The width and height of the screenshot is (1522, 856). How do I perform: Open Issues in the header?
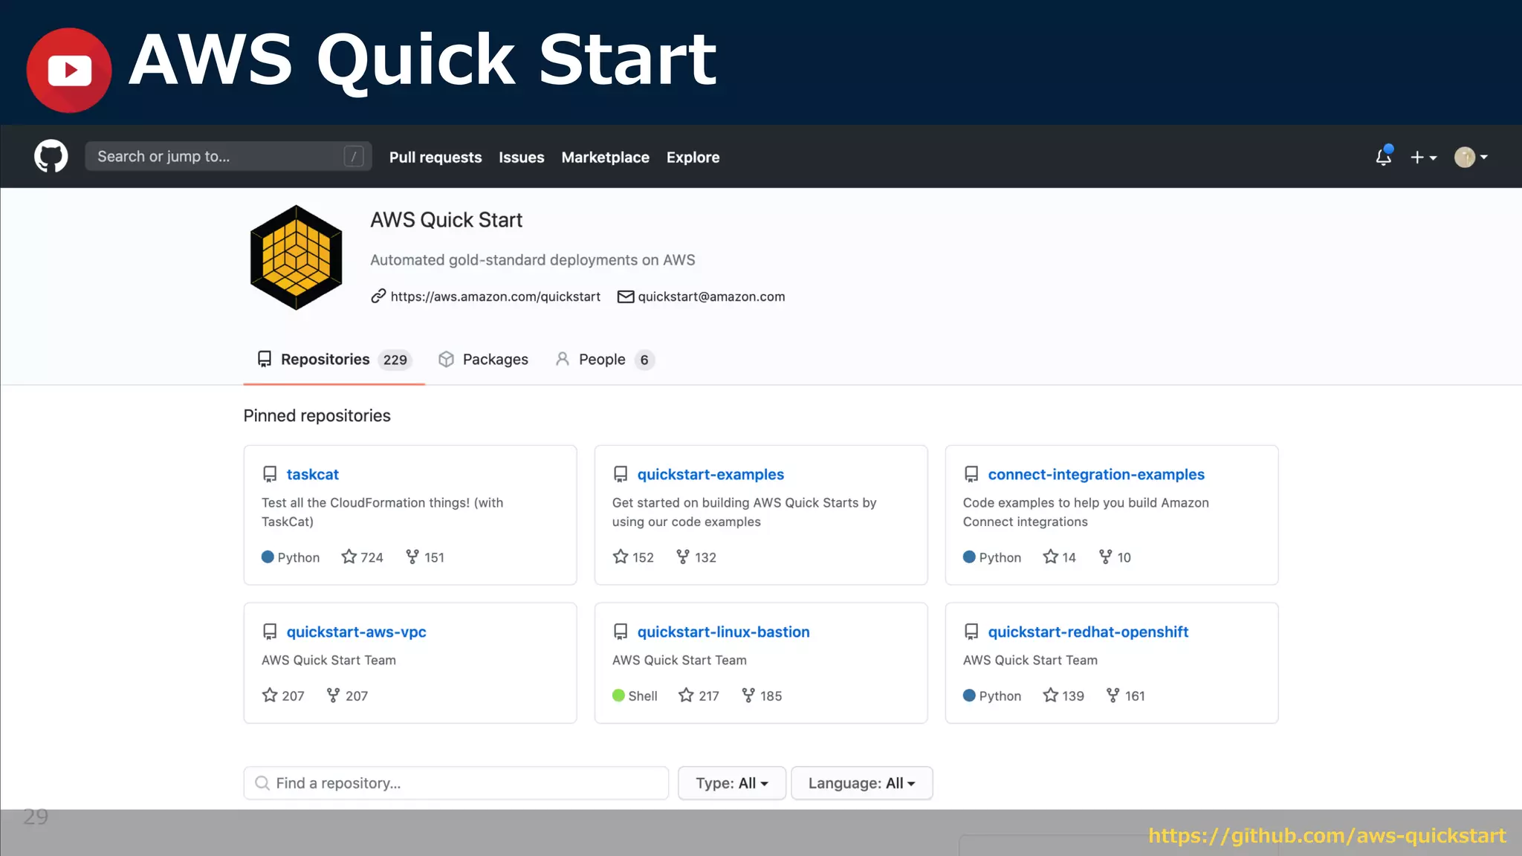(521, 157)
